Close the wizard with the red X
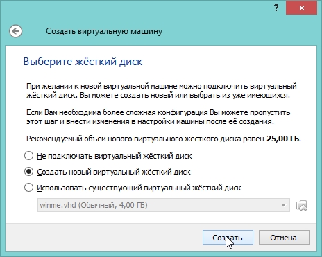The image size is (322, 257). coord(301,8)
